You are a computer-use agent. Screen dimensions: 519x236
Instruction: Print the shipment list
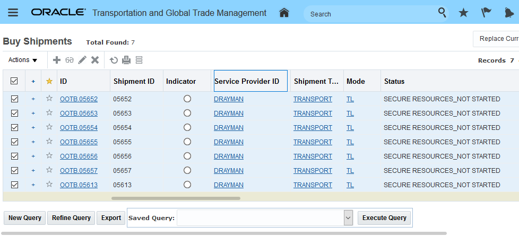click(x=126, y=60)
